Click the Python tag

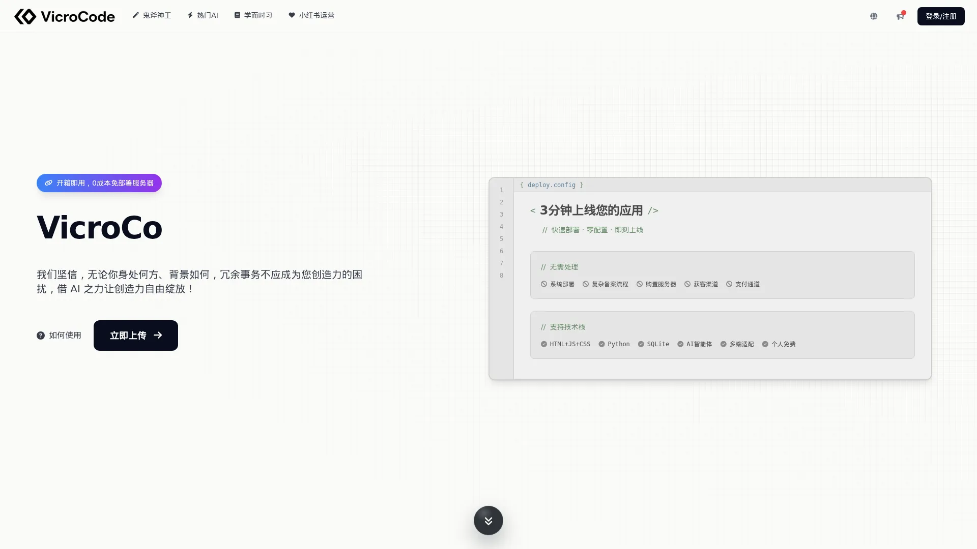pyautogui.click(x=614, y=344)
